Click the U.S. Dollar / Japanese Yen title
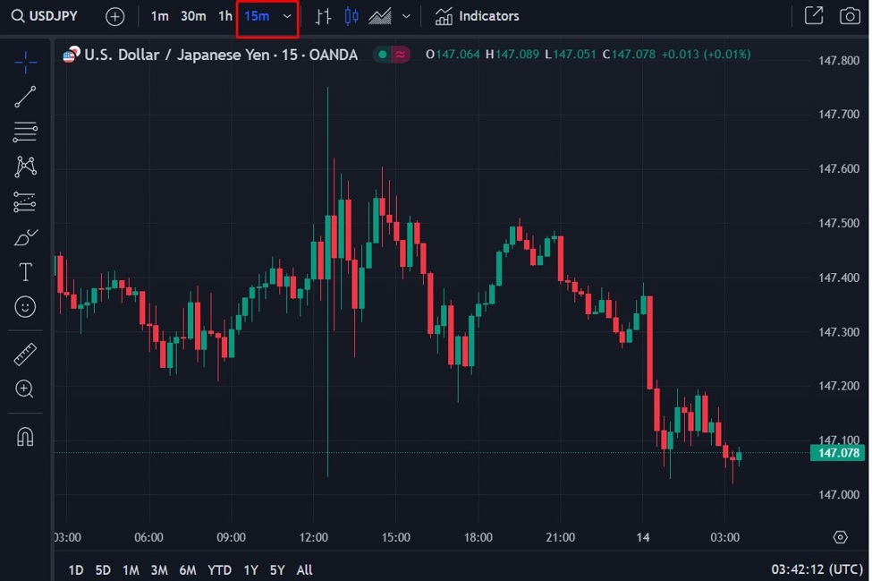Image resolution: width=872 pixels, height=581 pixels. tap(221, 55)
